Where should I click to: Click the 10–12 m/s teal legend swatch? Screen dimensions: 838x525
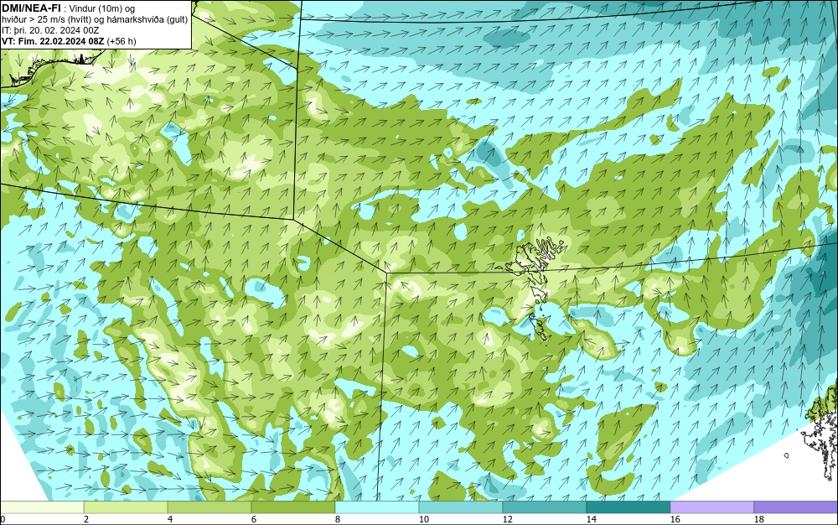tap(461, 507)
